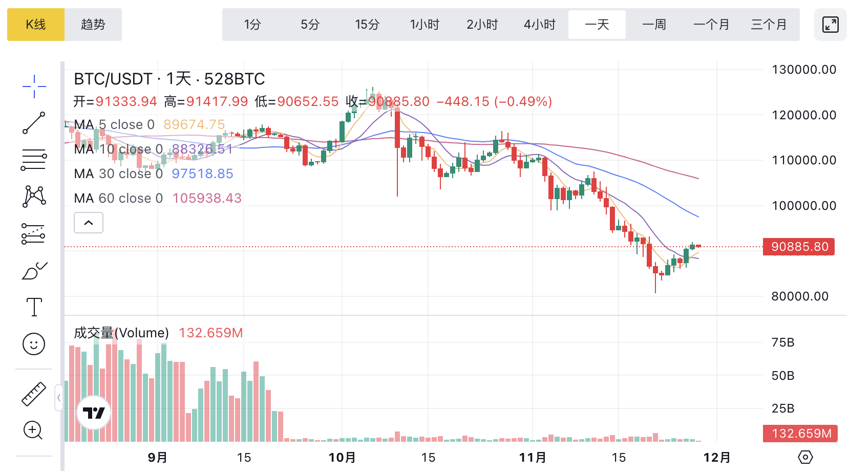Select the ruler measure tool
The width and height of the screenshot is (849, 475).
34,394
